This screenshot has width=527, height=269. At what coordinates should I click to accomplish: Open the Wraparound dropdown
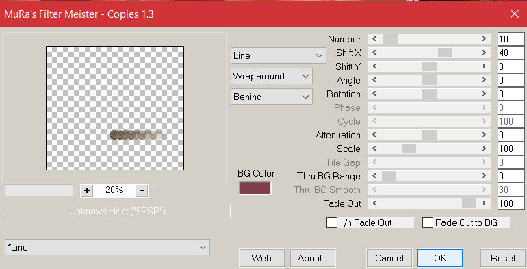coord(272,76)
